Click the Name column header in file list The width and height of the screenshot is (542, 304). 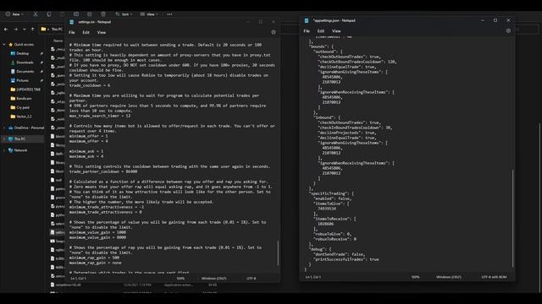pos(58,41)
